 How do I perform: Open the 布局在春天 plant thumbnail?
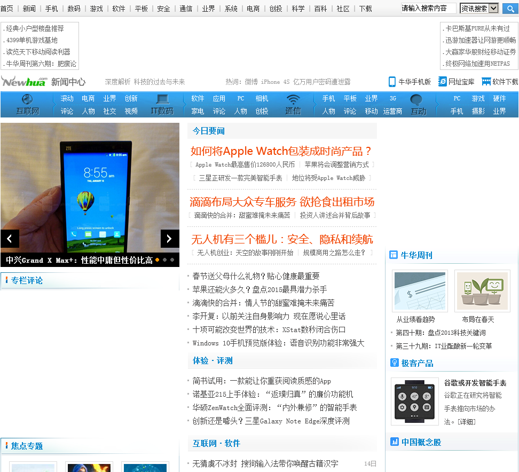tap(482, 290)
